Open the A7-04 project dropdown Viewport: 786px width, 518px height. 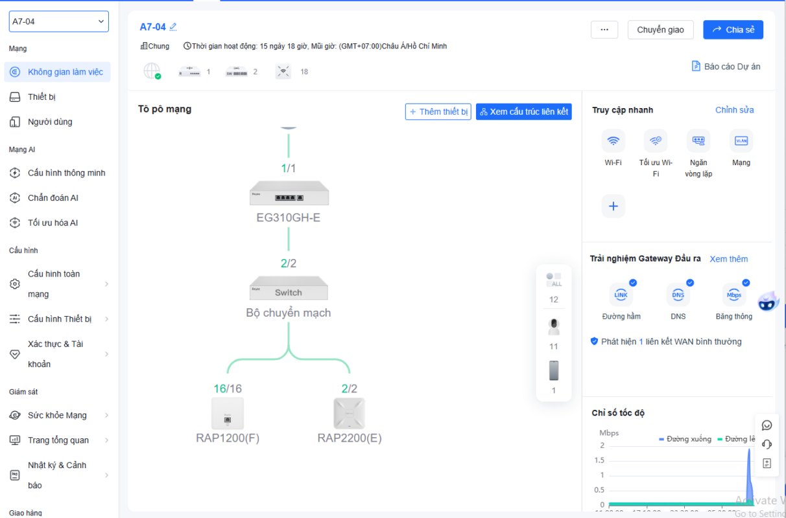pos(59,21)
